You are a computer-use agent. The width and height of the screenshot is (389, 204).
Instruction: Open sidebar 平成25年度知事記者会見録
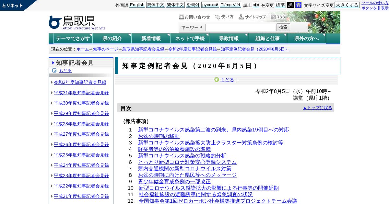81,155
